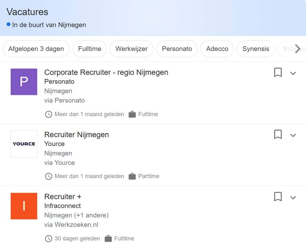This screenshot has width=306, height=247.
Task: Click the blue location dot icon
Action: (x=8, y=24)
